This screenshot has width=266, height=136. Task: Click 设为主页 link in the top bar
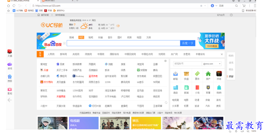(221, 15)
